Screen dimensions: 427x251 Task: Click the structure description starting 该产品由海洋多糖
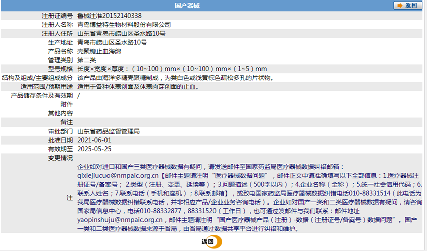(176, 78)
